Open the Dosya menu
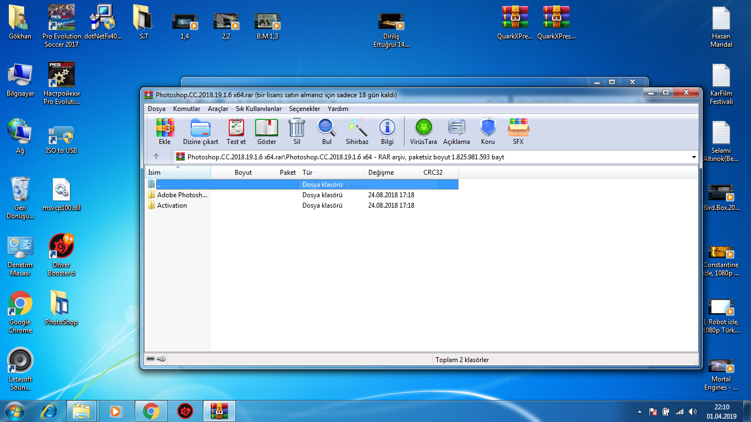The width and height of the screenshot is (751, 422). [x=157, y=109]
